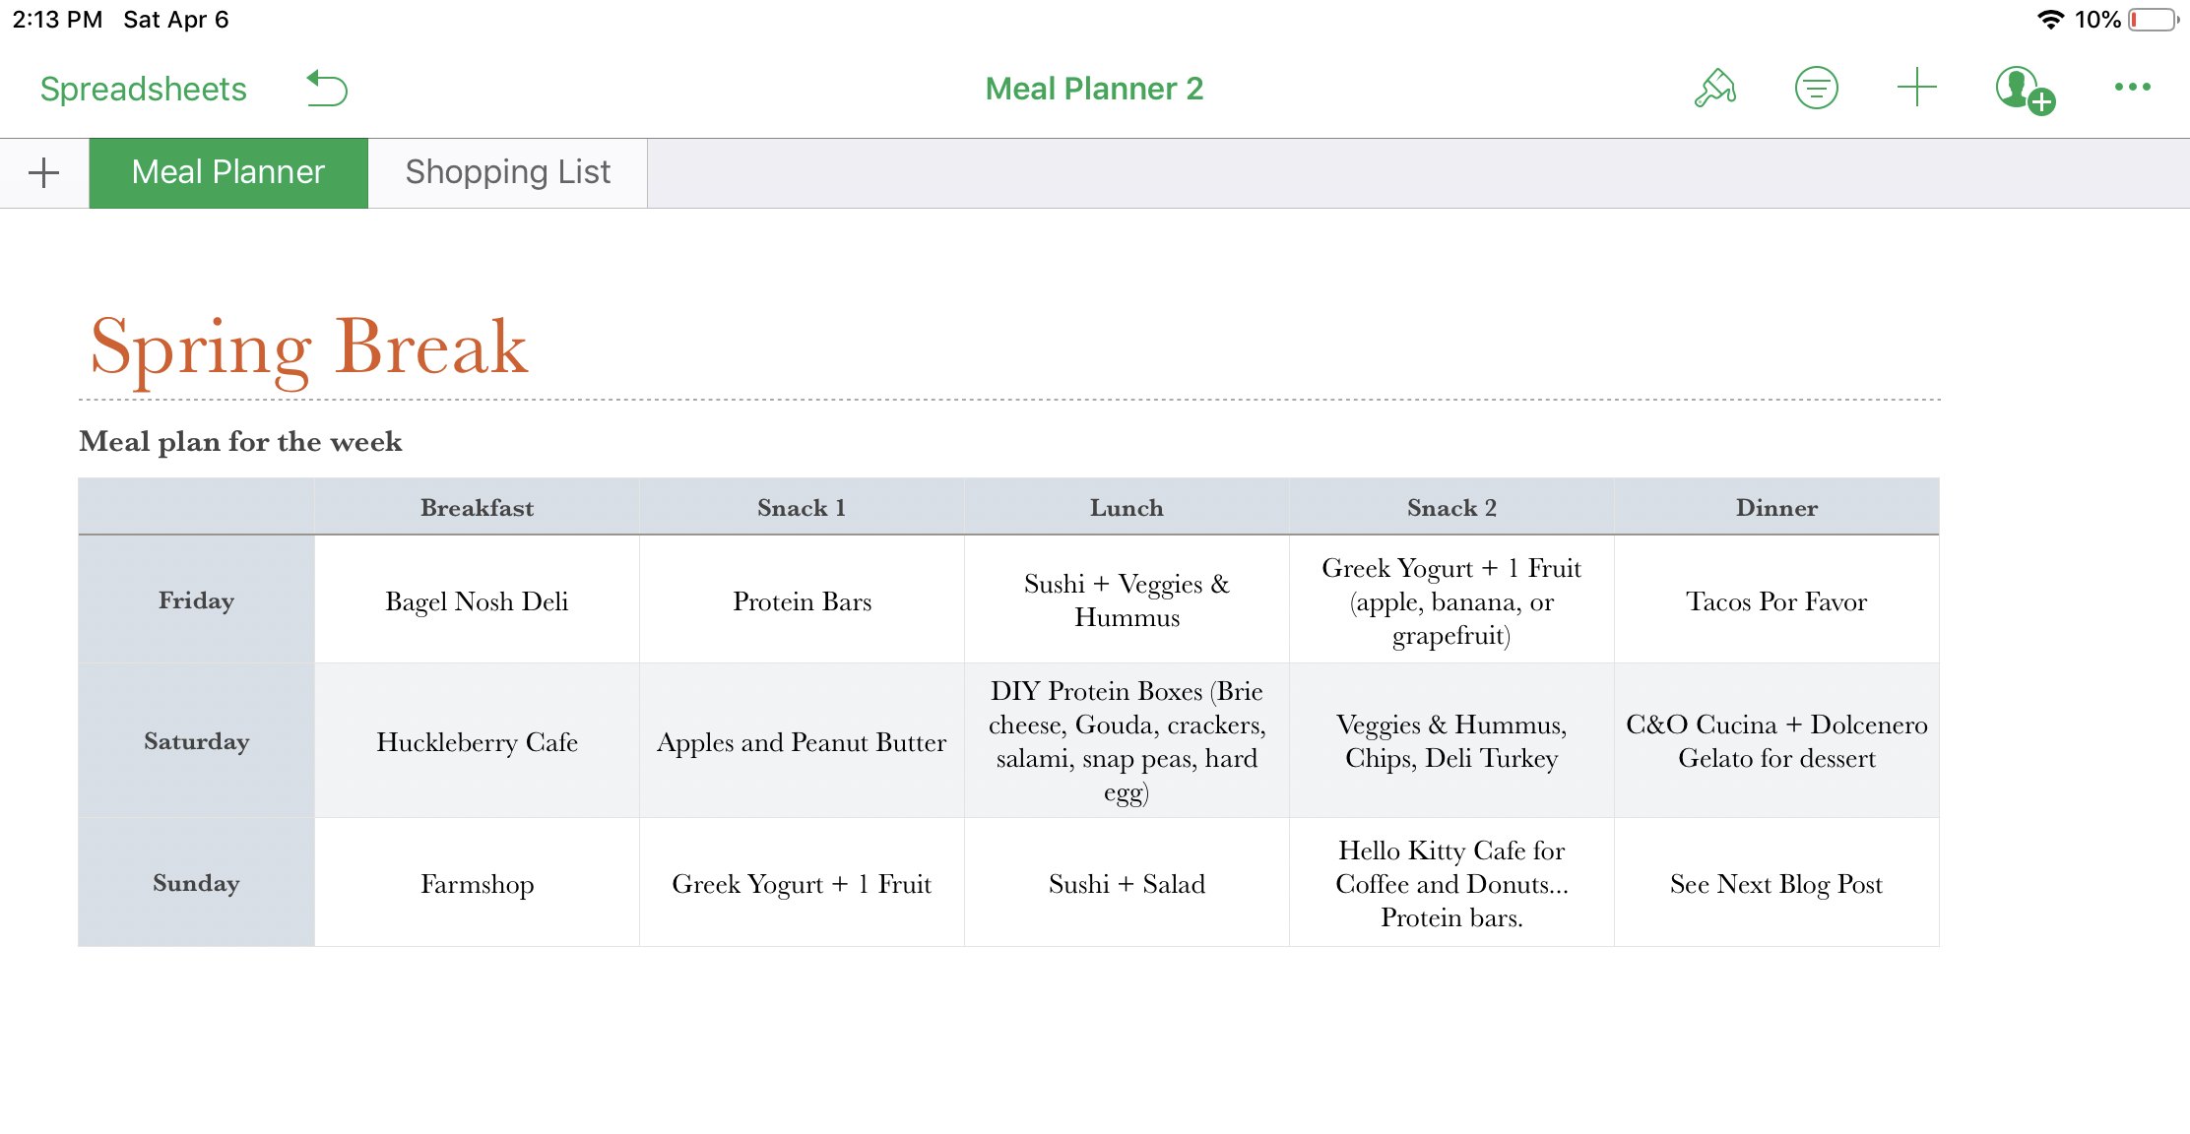Tap the undo arrow icon
The image size is (2190, 1134).
[x=327, y=89]
